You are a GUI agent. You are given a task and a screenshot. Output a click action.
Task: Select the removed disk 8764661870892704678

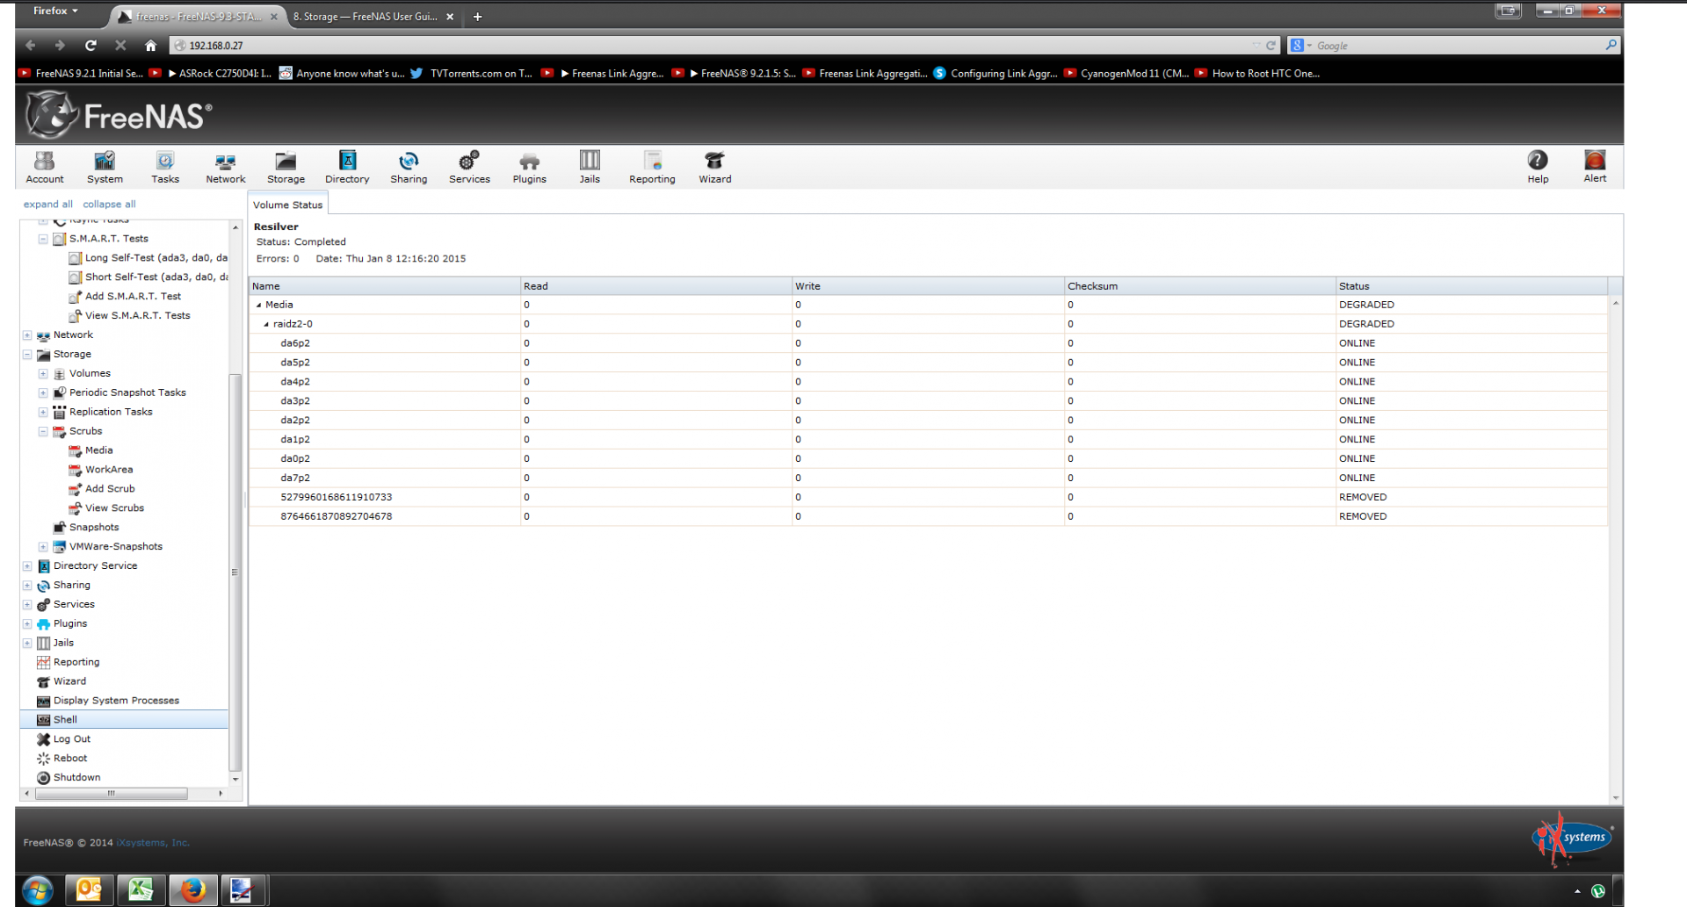[929, 516]
